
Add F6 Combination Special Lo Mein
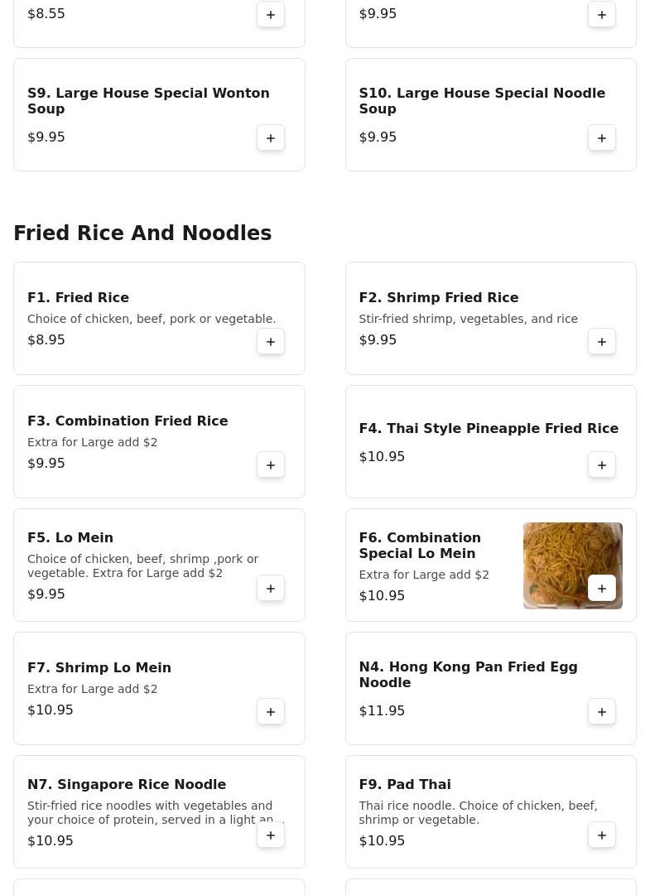[x=602, y=589]
